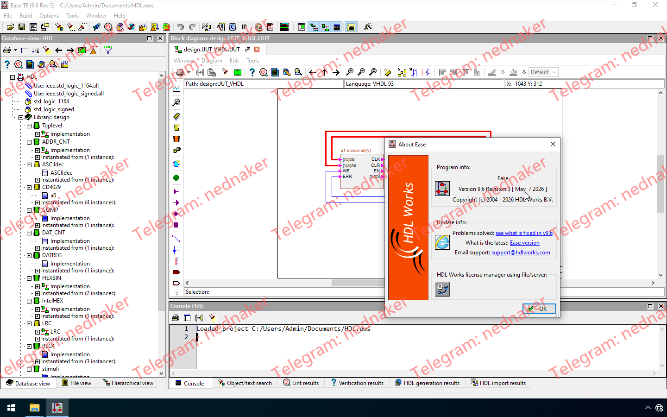Click blue question mark help icon in Database view

point(7,64)
